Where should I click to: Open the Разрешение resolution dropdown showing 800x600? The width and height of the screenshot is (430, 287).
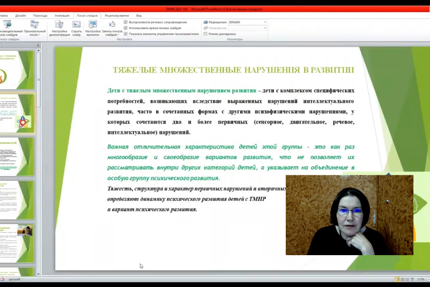pos(264,22)
